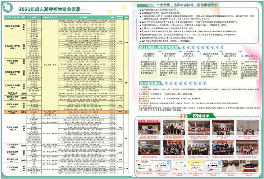Select the "5年" duration cell
264x179 pixels.
[x=126, y=112]
